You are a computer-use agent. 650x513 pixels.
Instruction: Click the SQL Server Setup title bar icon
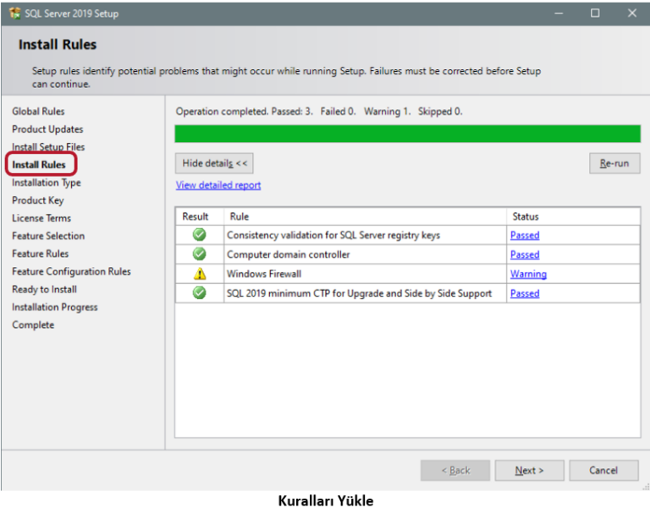[14, 14]
